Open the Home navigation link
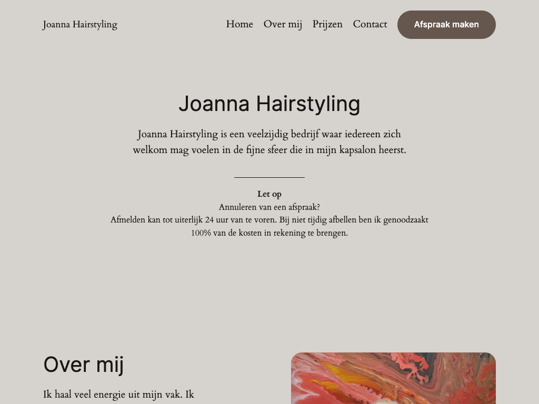Screen dimensions: 539x404 (x=239, y=24)
